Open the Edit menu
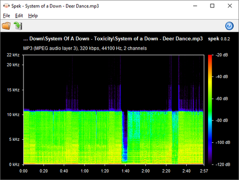Screen dimensions: 239x180 point(19,16)
